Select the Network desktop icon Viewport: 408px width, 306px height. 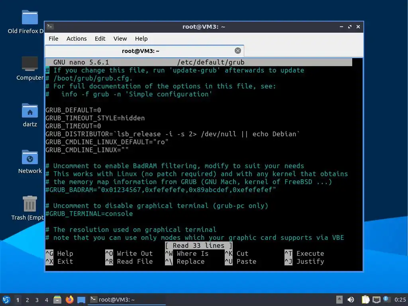(29, 157)
